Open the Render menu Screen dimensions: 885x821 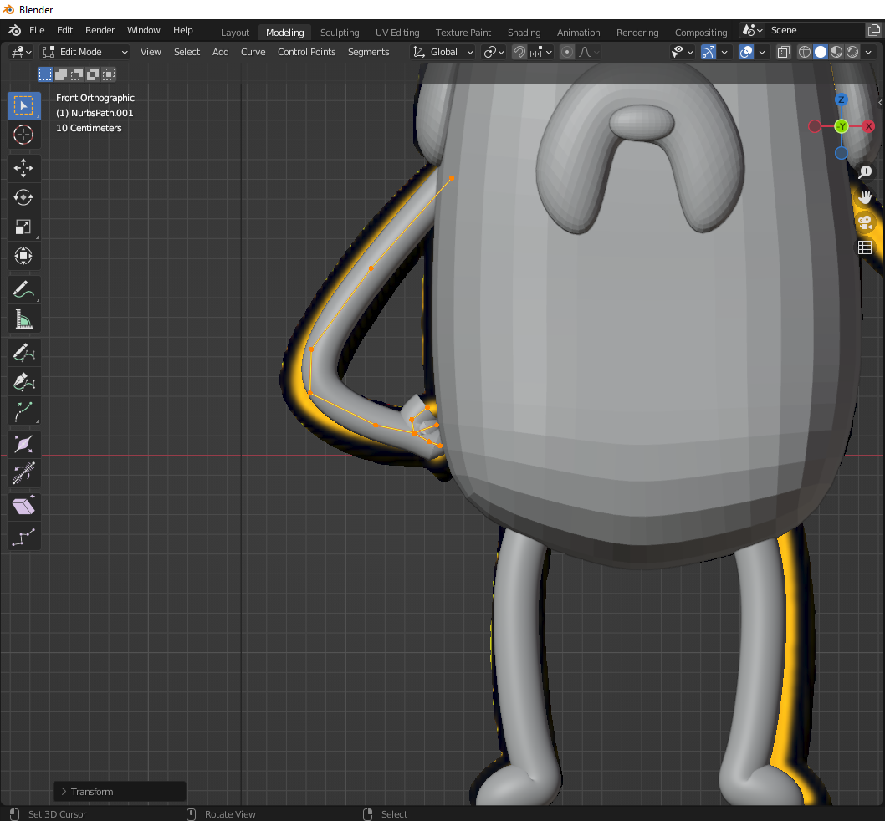click(x=100, y=30)
